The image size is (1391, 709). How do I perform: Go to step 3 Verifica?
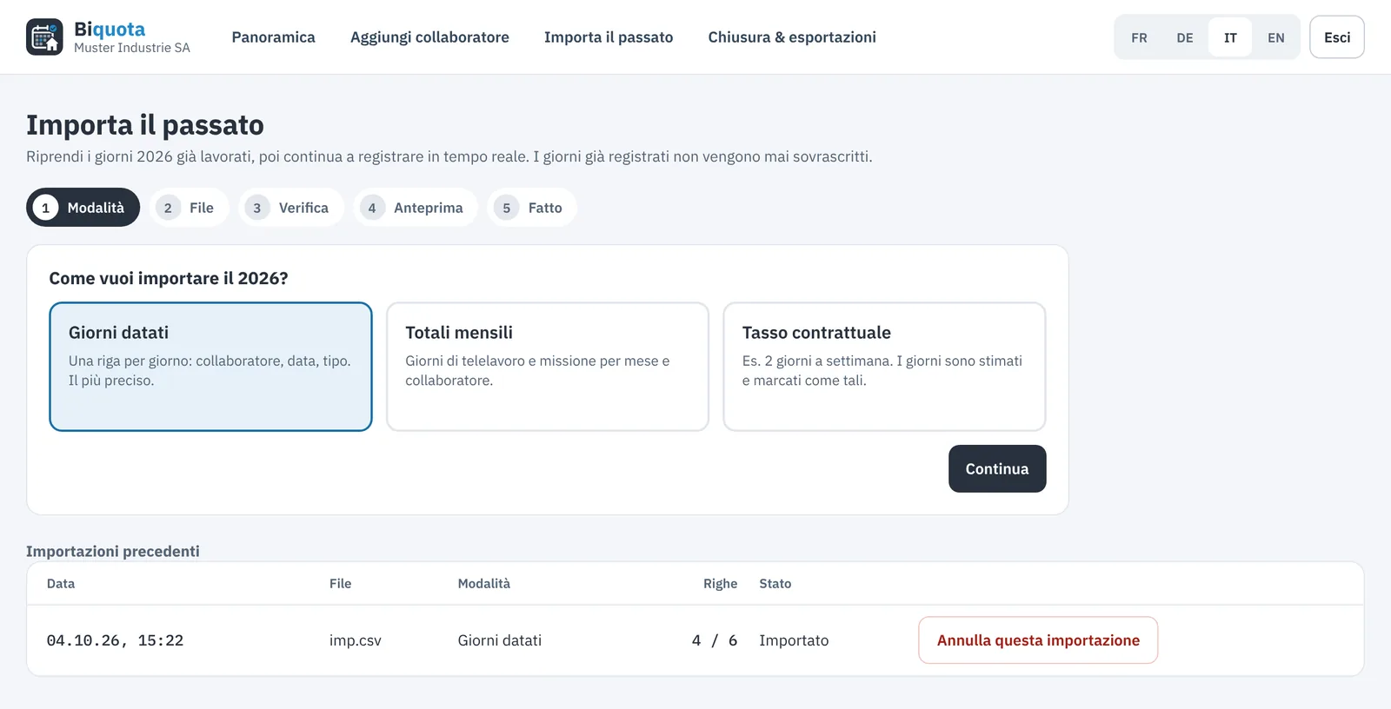click(x=290, y=208)
